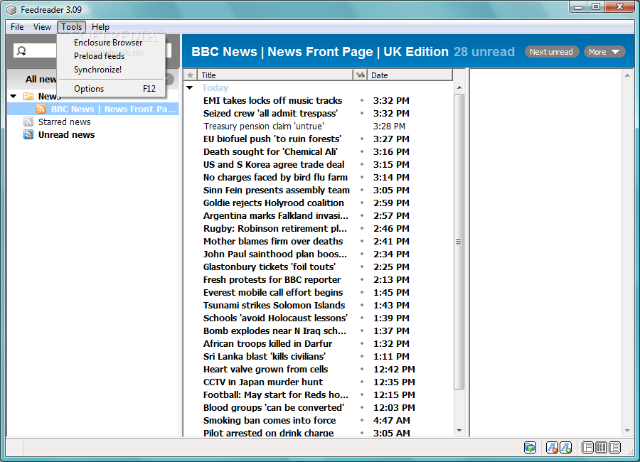The height and width of the screenshot is (462, 640).
Task: Open 'Blood groups can be converted' headline
Action: point(274,407)
